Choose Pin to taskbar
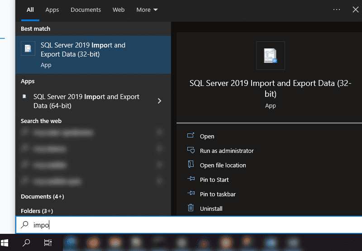The height and width of the screenshot is (251, 362). tap(218, 194)
